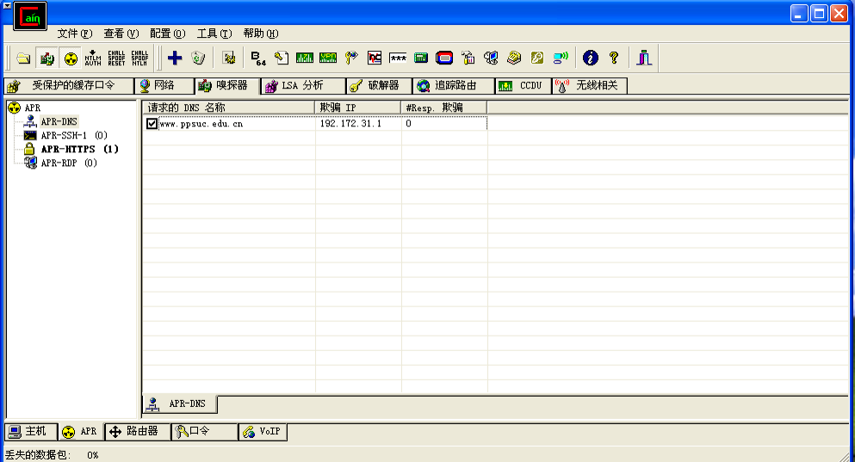The width and height of the screenshot is (855, 462).
Task: Click the NTLM AUTH toolbar icon
Action: (x=93, y=58)
